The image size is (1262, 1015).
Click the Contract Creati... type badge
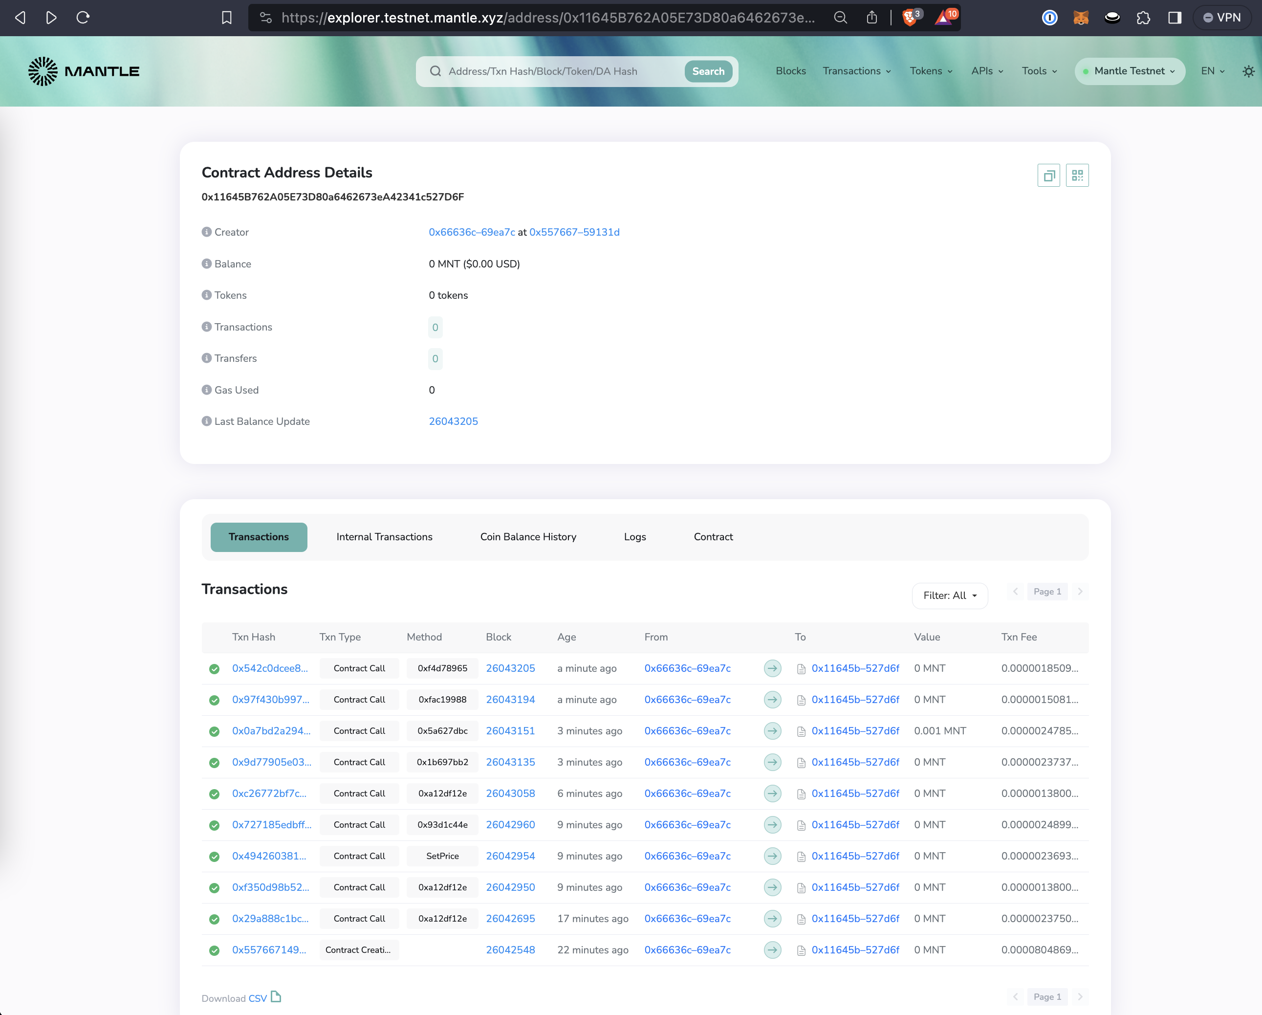coord(359,950)
